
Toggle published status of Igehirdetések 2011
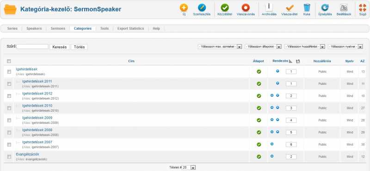click(259, 84)
